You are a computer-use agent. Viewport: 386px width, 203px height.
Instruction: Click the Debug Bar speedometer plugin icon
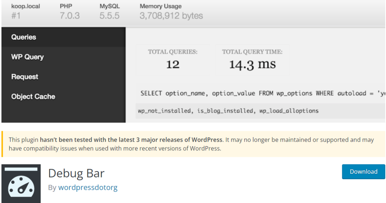pyautogui.click(x=21, y=183)
